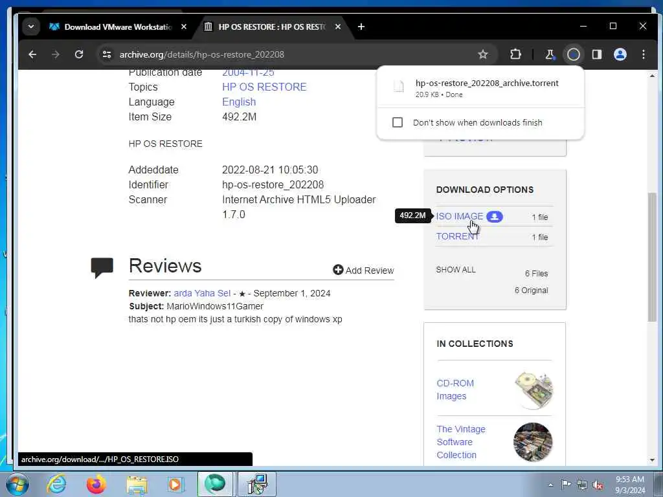
Task: Close the VMware Workstation tab
Action: click(x=183, y=27)
